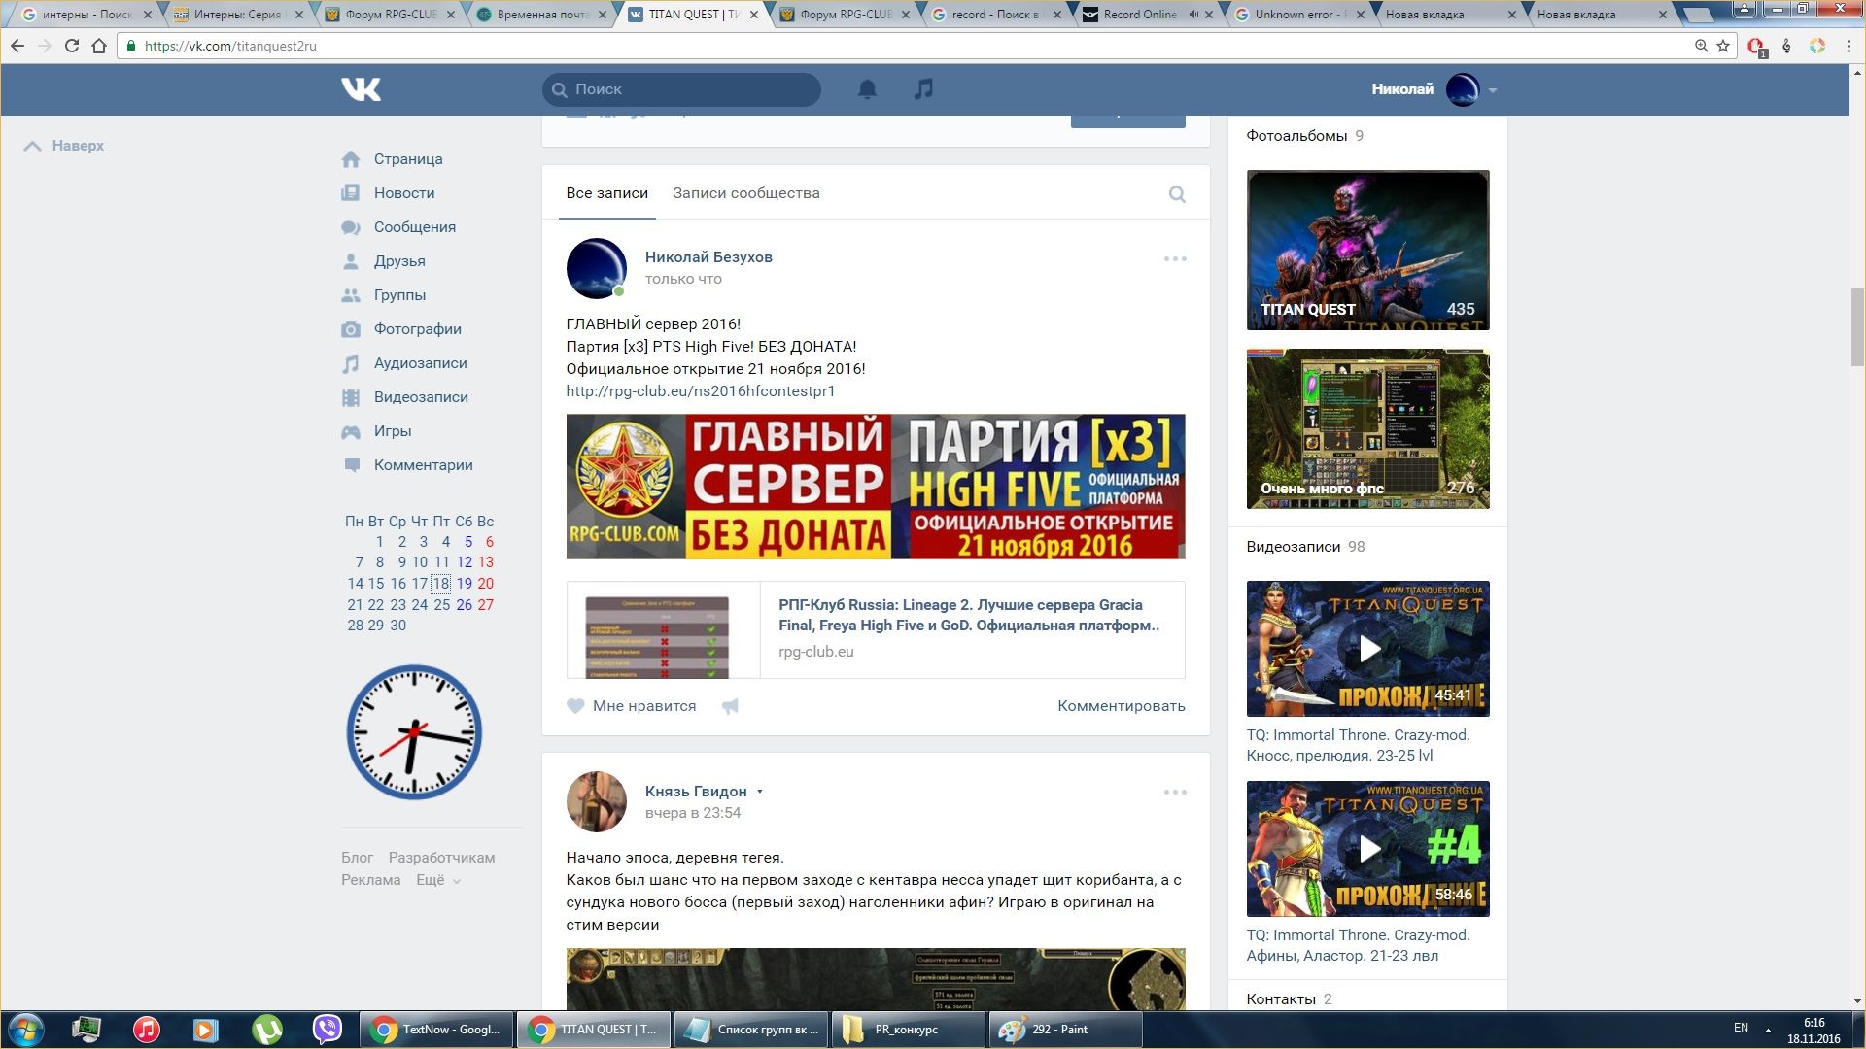Share the post via megaphone icon
Viewport: 1866px width, 1049px height.
click(730, 706)
